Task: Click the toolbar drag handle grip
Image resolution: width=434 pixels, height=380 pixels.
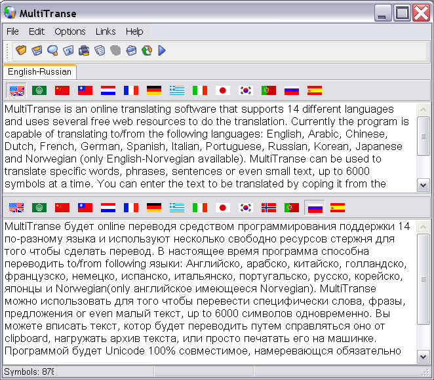Action: click(7, 51)
